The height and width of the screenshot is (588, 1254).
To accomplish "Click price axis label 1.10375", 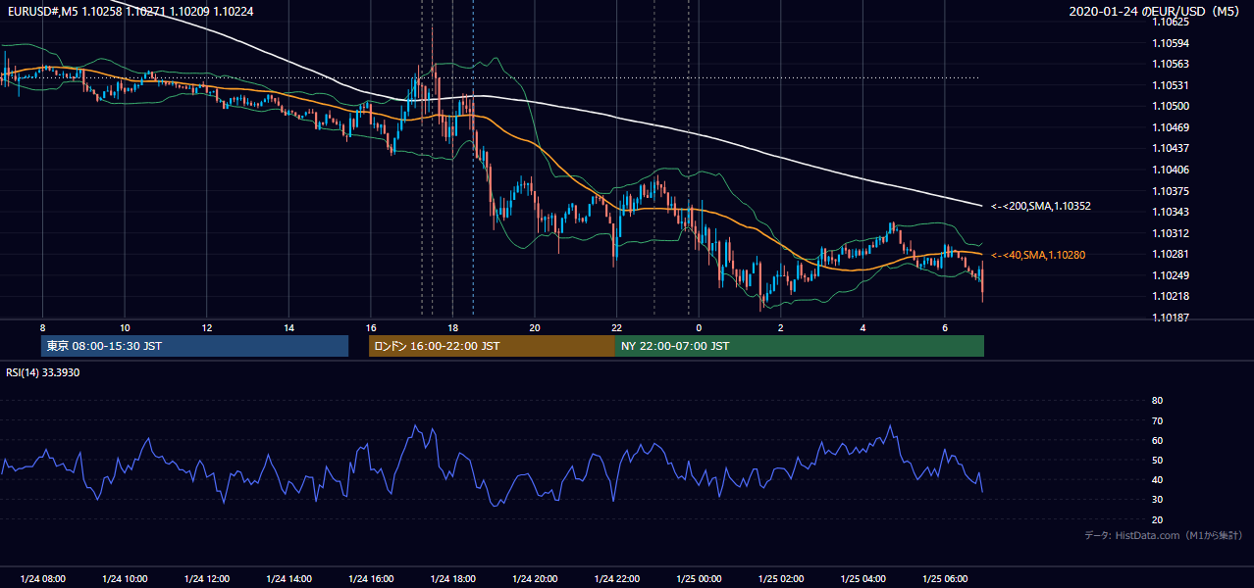I will point(1170,191).
